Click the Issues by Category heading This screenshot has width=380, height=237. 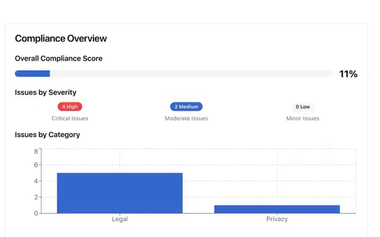(47, 135)
